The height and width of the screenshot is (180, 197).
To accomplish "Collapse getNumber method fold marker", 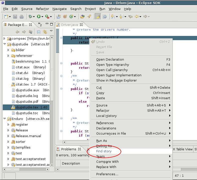I will (x=61, y=38).
